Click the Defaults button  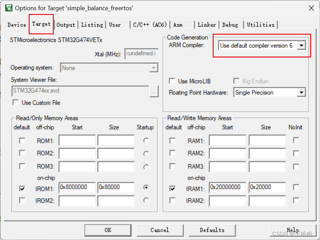[x=212, y=230]
